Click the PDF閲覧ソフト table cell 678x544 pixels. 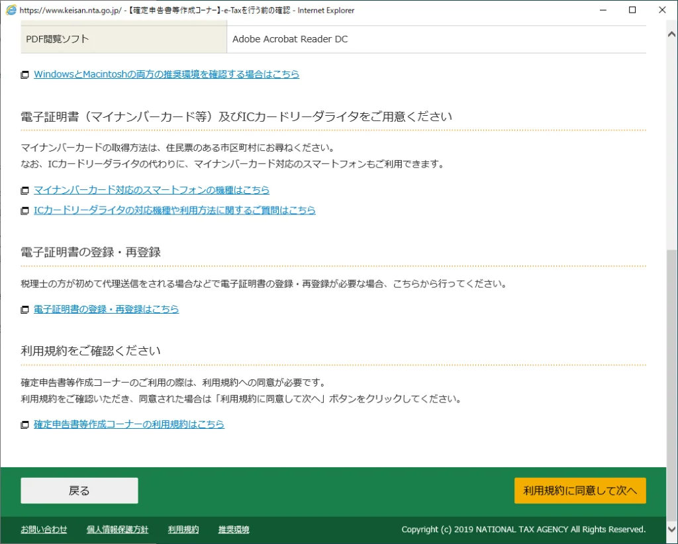pos(124,39)
